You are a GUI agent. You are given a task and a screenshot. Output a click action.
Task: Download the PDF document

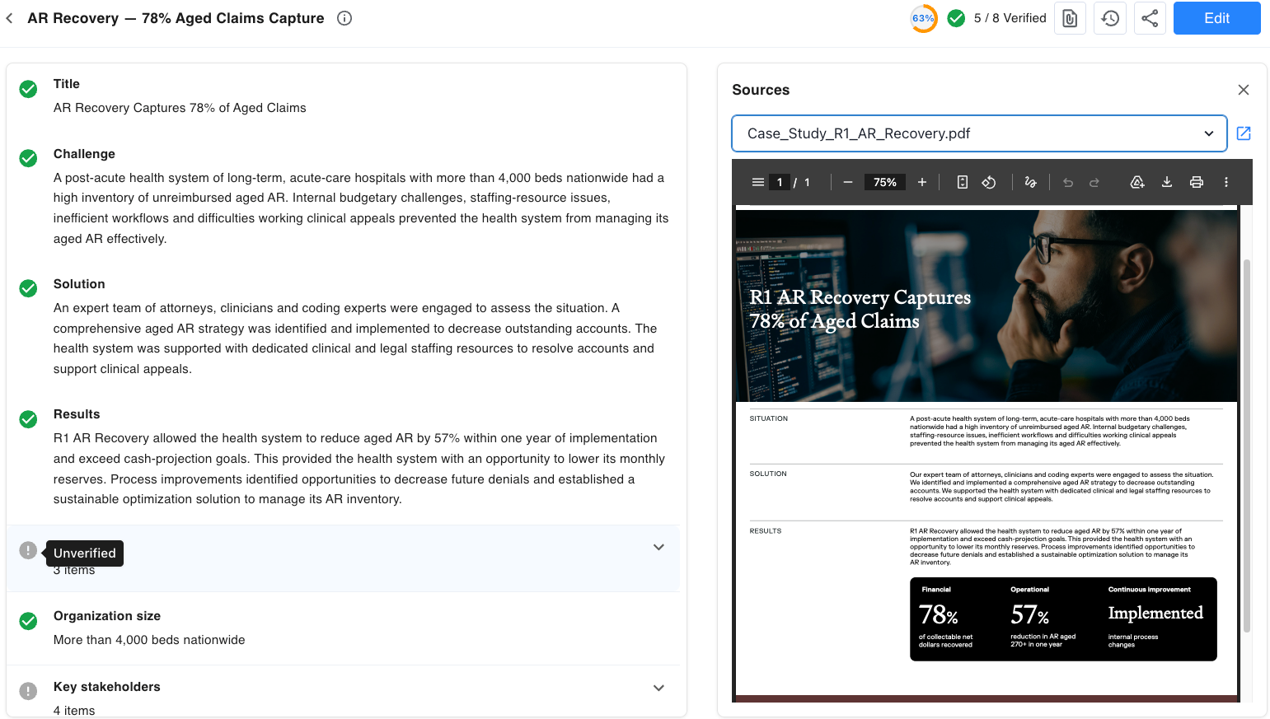(x=1167, y=182)
